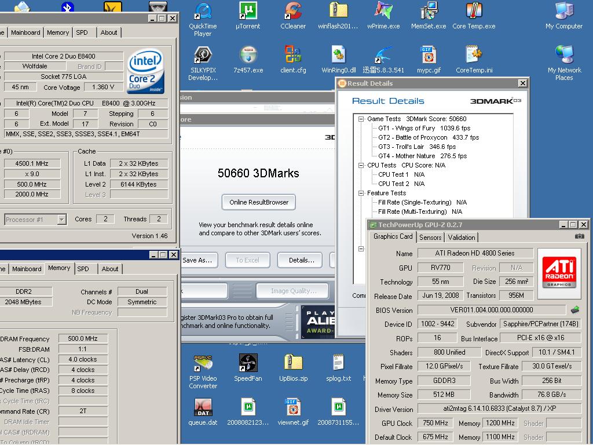593x445 pixels.
Task: Click the GPU Clock 750 MHz value
Action: click(x=435, y=423)
